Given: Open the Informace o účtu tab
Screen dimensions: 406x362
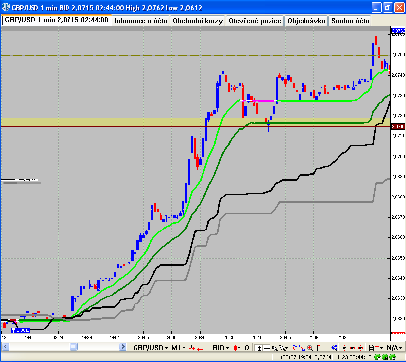Looking at the screenshot, I should (x=140, y=21).
